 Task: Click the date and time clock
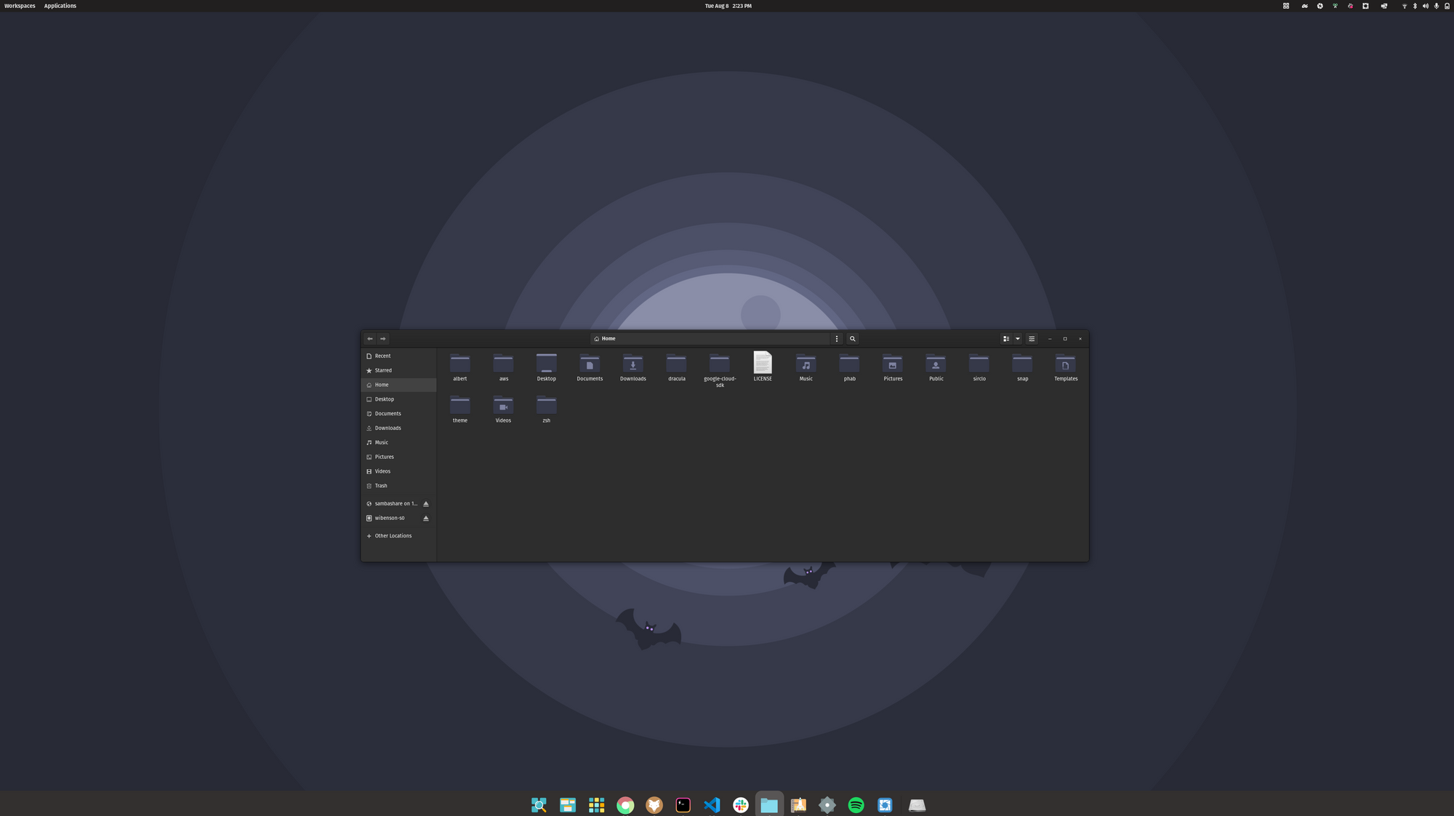click(x=728, y=6)
